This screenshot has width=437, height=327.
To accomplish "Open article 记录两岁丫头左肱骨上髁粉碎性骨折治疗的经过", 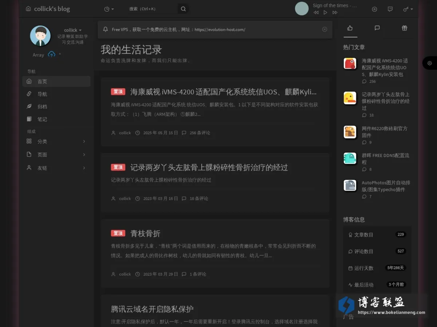I will pos(209,167).
